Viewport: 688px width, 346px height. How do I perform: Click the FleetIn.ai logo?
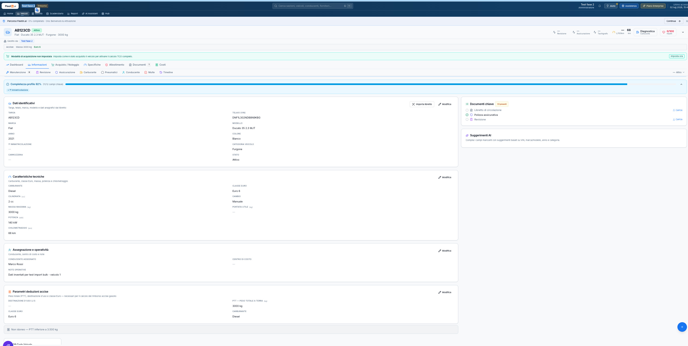(10, 6)
